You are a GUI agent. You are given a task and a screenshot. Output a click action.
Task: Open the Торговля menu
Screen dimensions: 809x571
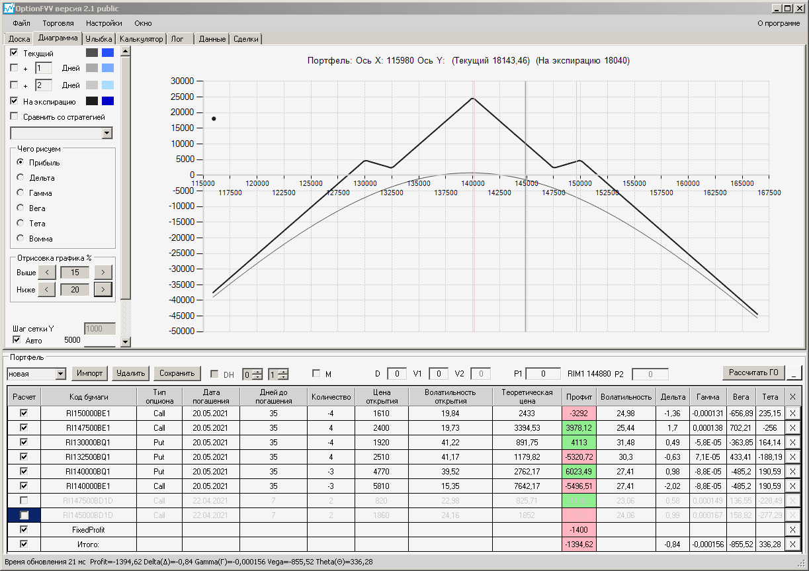tap(58, 23)
